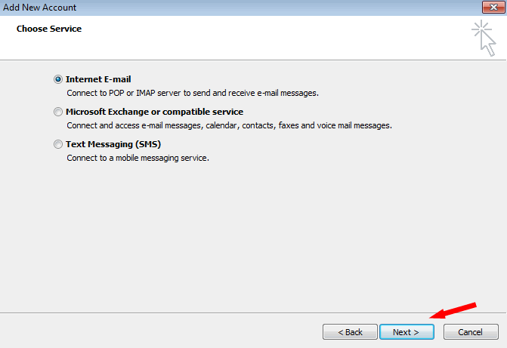
Task: Click the POP or IMAP server description
Action: (x=193, y=93)
